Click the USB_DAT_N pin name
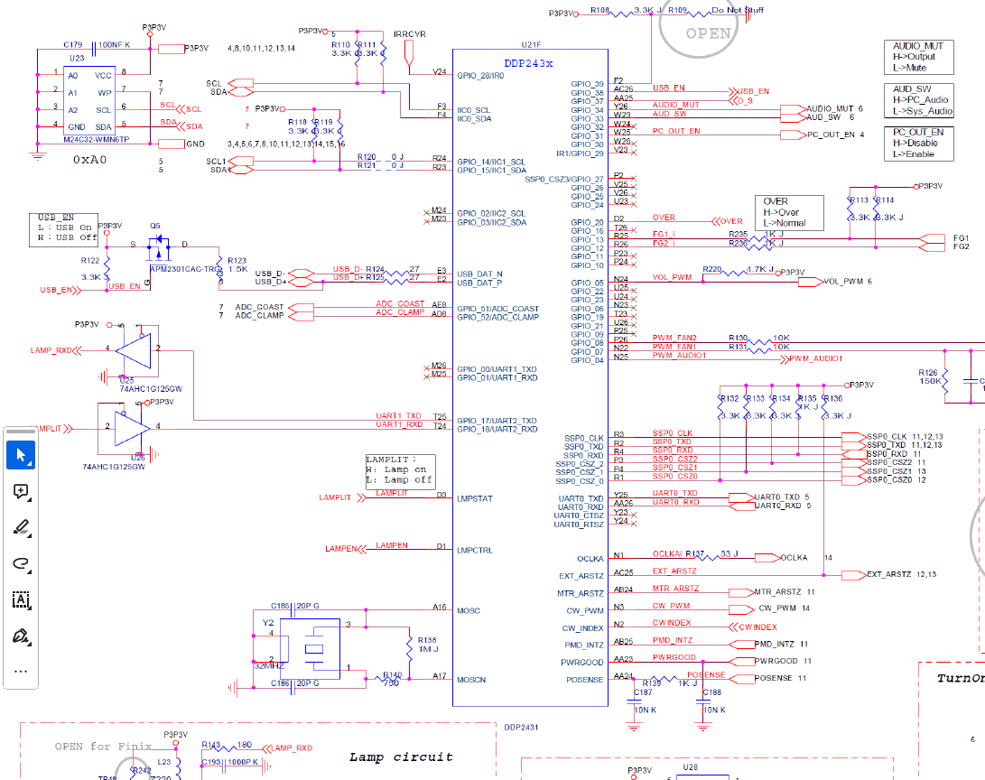The image size is (985, 780). (x=479, y=274)
